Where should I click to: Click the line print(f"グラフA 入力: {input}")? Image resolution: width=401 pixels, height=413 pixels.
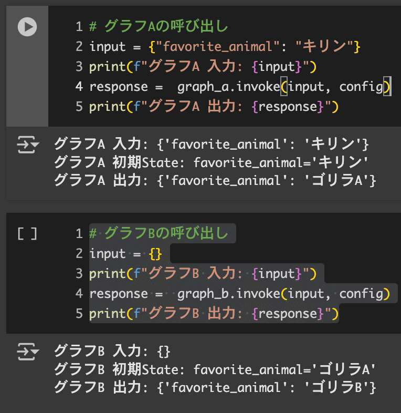[x=203, y=67]
